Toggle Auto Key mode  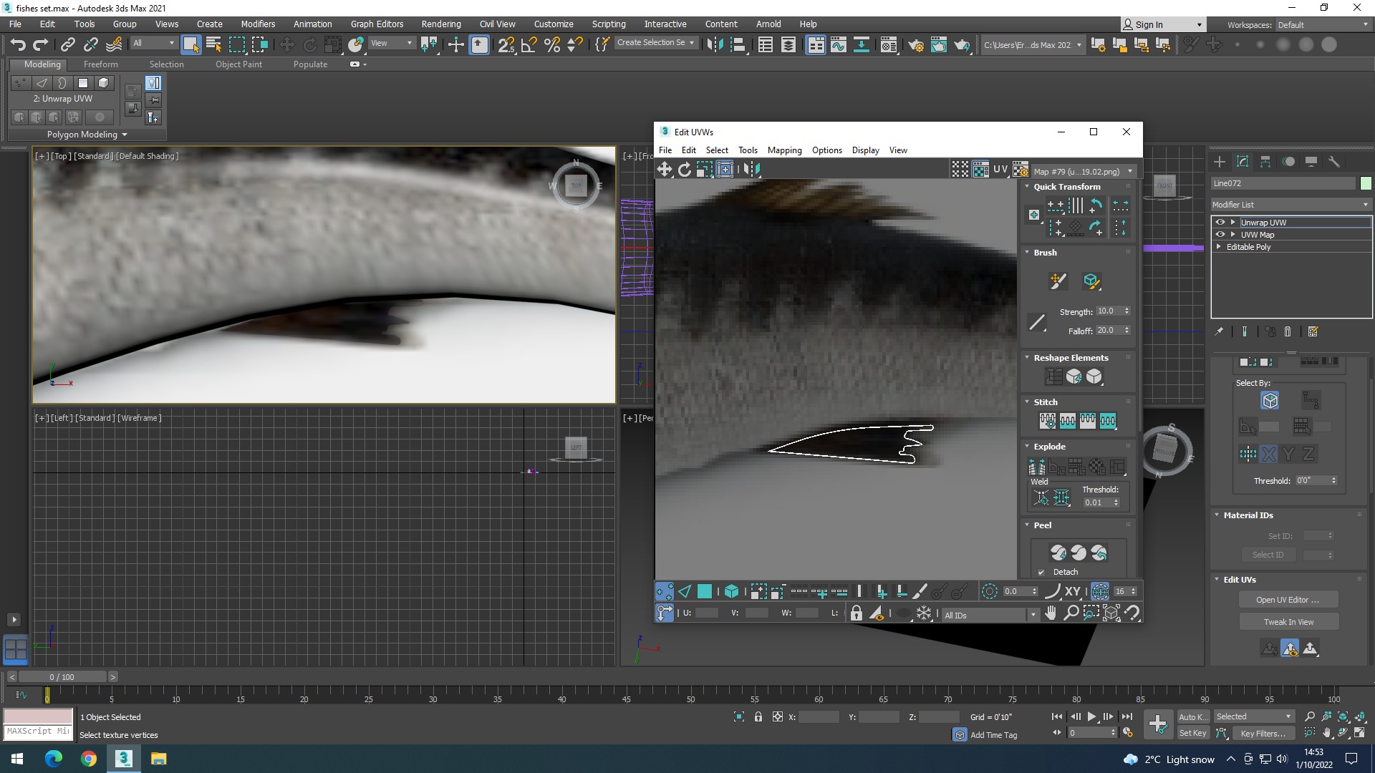(x=1192, y=716)
